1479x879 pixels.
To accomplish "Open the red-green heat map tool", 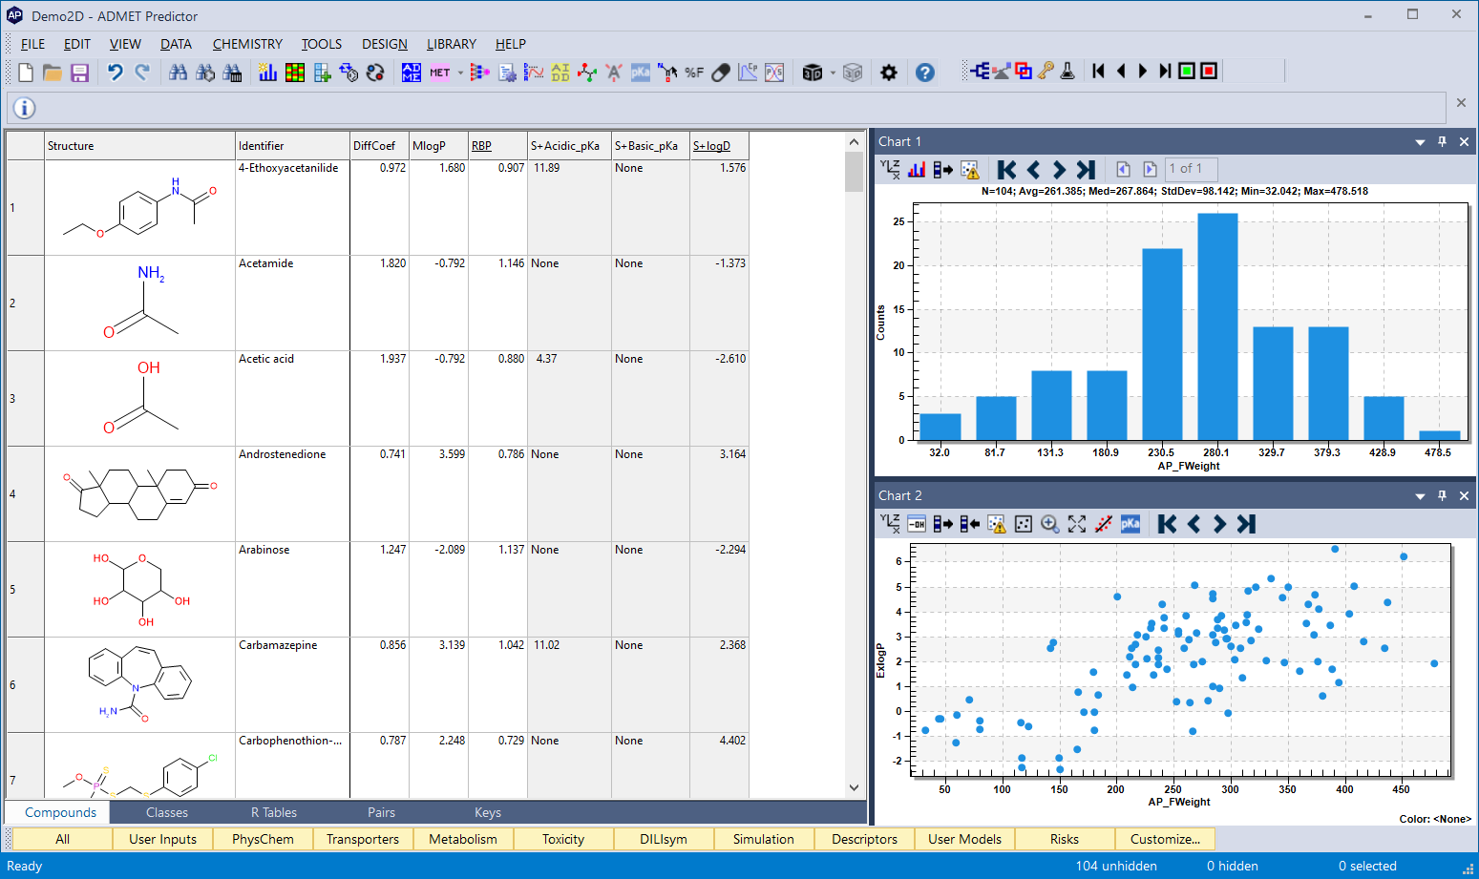I will click(295, 73).
